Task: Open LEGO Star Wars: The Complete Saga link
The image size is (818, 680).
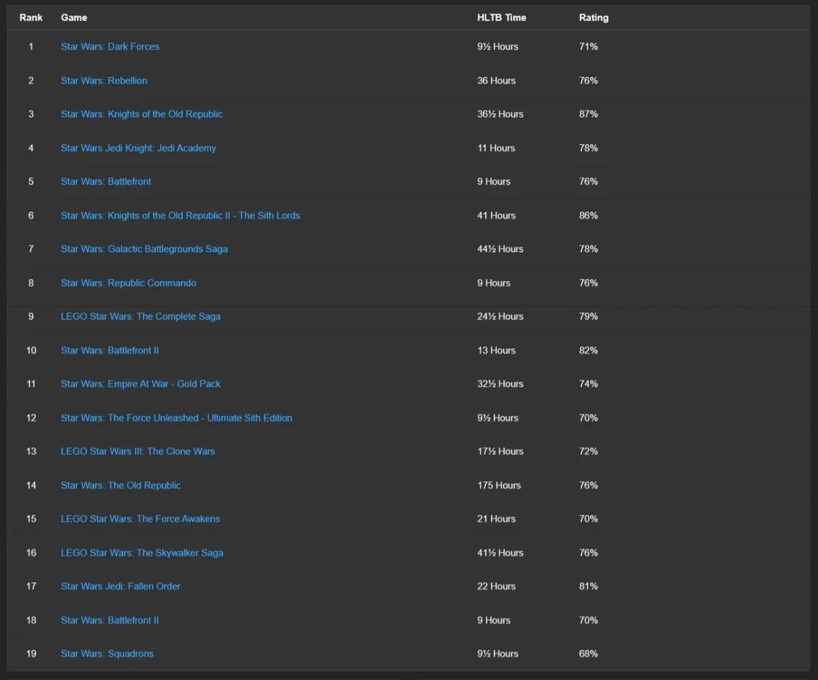Action: tap(140, 316)
